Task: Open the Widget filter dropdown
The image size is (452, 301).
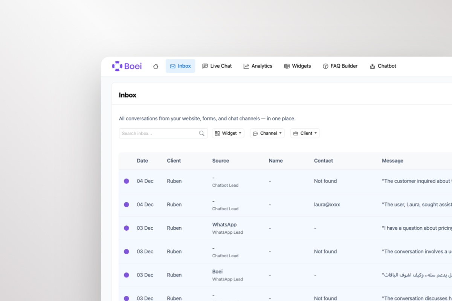Action: 228,133
